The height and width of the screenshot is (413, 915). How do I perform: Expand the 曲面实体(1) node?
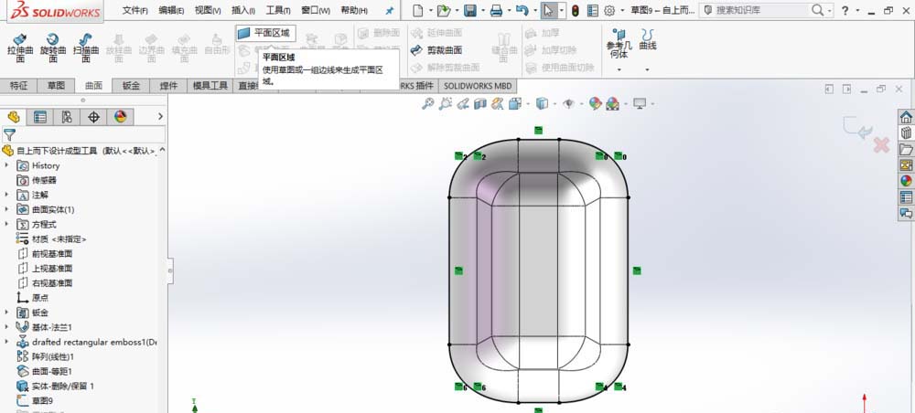[x=7, y=209]
